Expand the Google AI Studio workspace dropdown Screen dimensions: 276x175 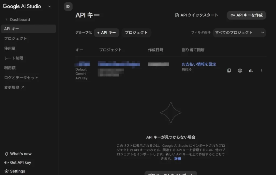tap(49, 6)
